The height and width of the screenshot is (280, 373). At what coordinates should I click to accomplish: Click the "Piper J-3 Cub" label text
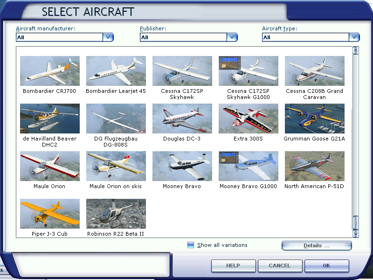pos(49,234)
